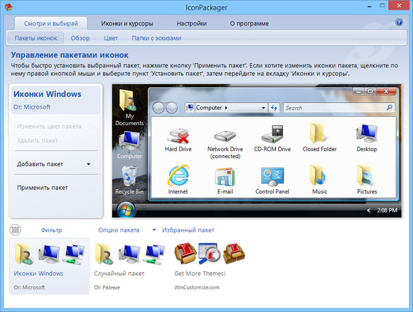
Task: Click the search magnifier icon in preview
Action: 390,107
